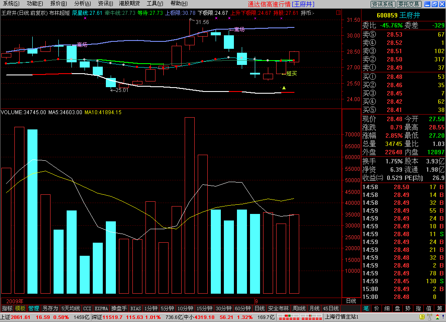446x322 pixels.
Task: Select the 指 tab in right panel
Action: click(x=419, y=308)
